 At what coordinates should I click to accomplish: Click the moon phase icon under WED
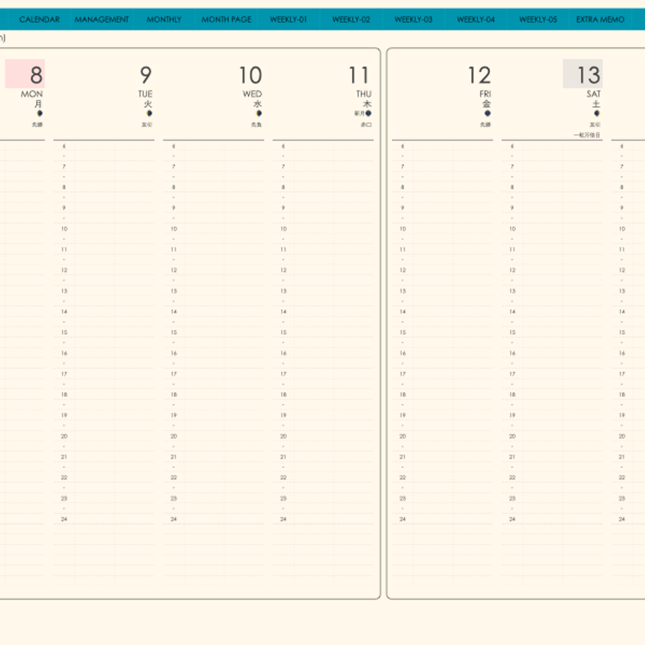pos(259,113)
